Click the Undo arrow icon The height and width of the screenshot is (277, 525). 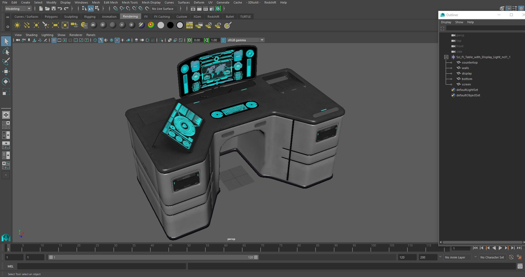[60, 9]
